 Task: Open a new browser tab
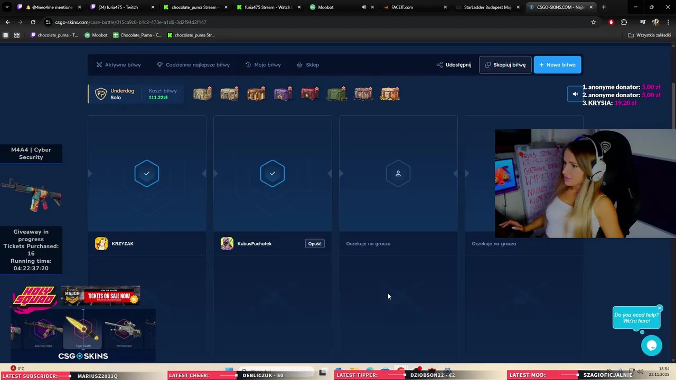point(604,7)
